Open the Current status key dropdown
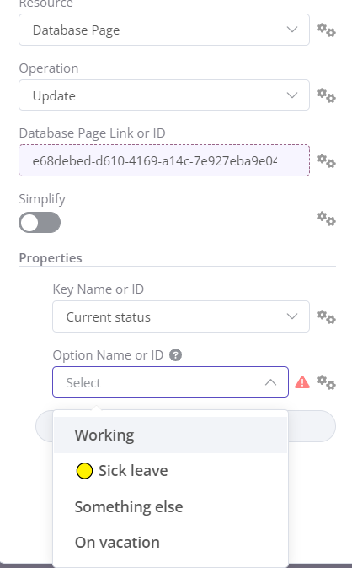 coord(181,316)
